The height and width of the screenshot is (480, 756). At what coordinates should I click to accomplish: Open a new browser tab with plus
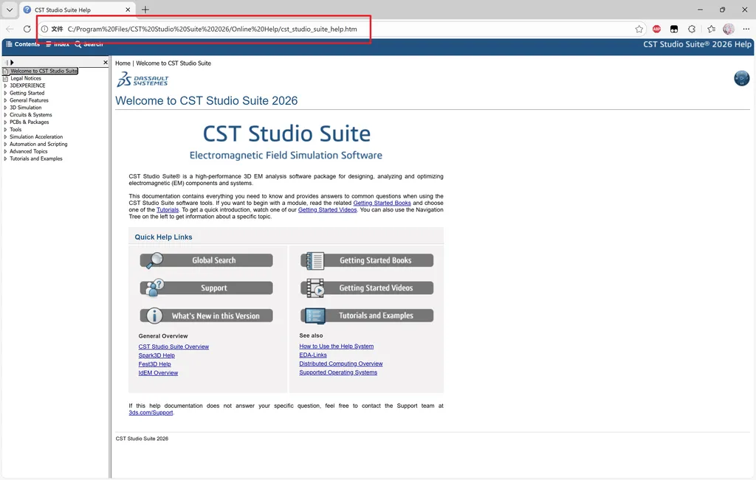145,10
